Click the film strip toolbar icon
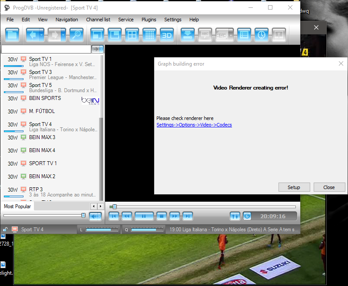 pyautogui.click(x=222, y=35)
